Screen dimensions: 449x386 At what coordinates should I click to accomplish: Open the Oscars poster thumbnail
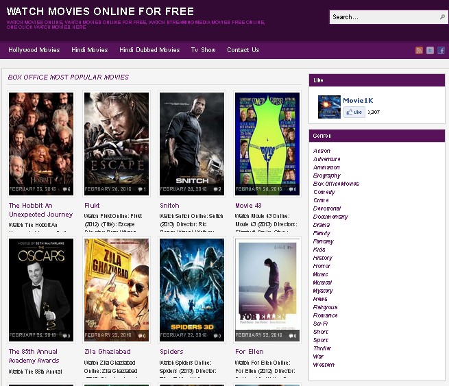[41, 290]
